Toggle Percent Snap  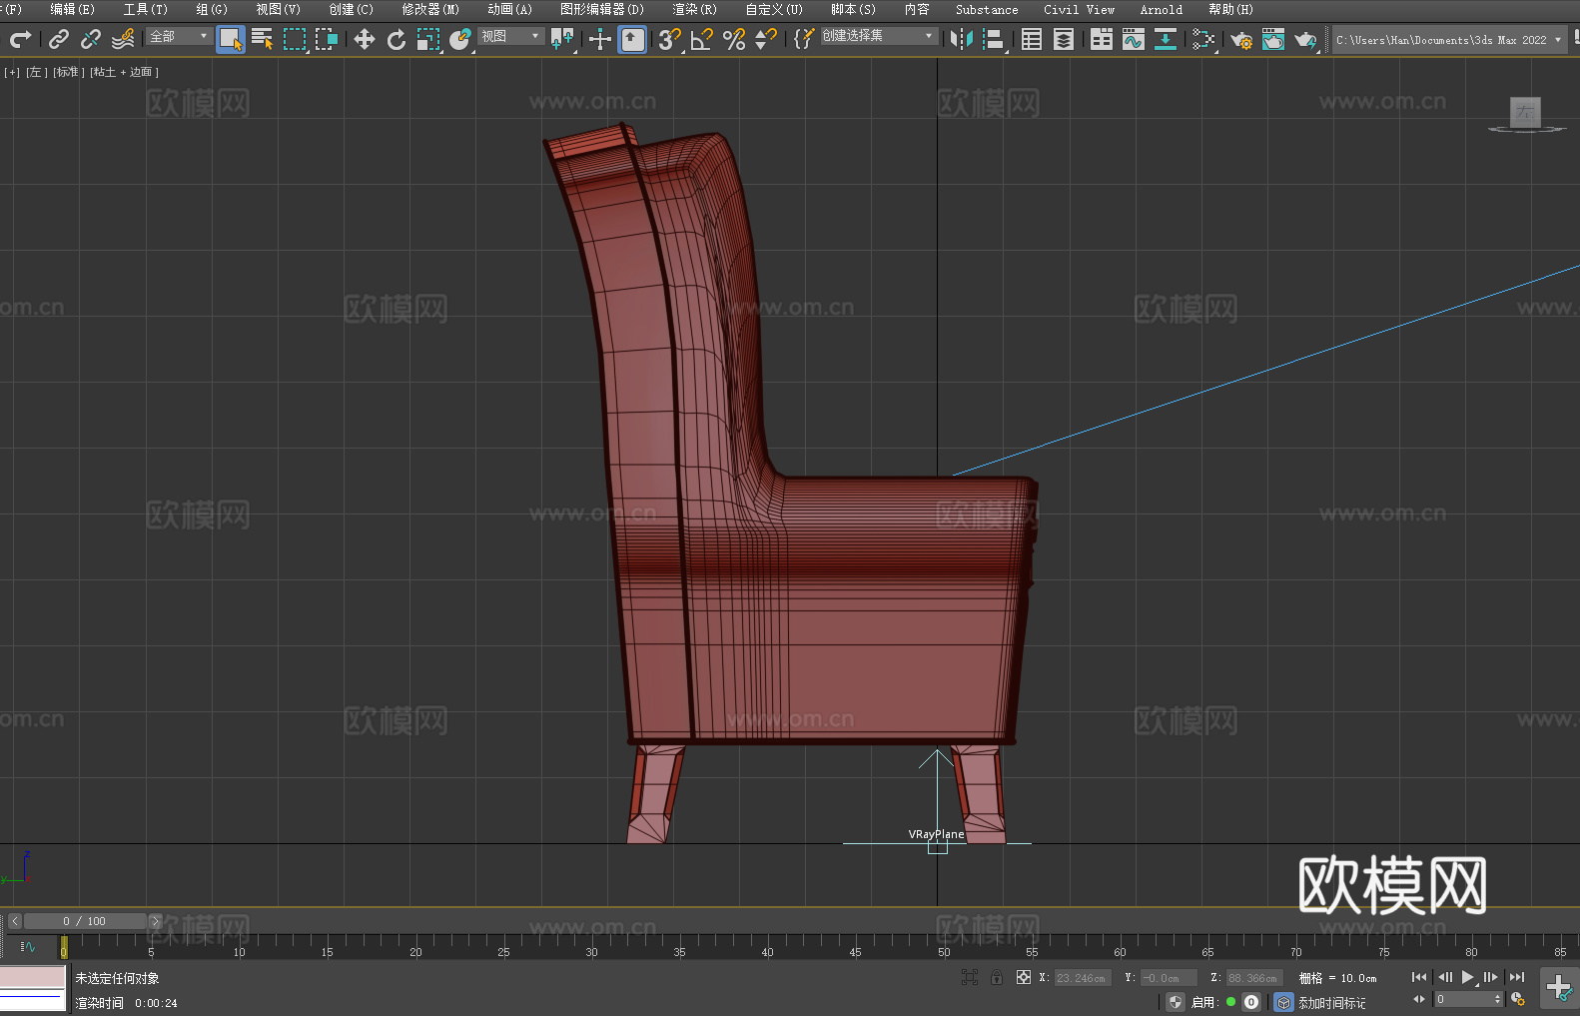click(734, 39)
